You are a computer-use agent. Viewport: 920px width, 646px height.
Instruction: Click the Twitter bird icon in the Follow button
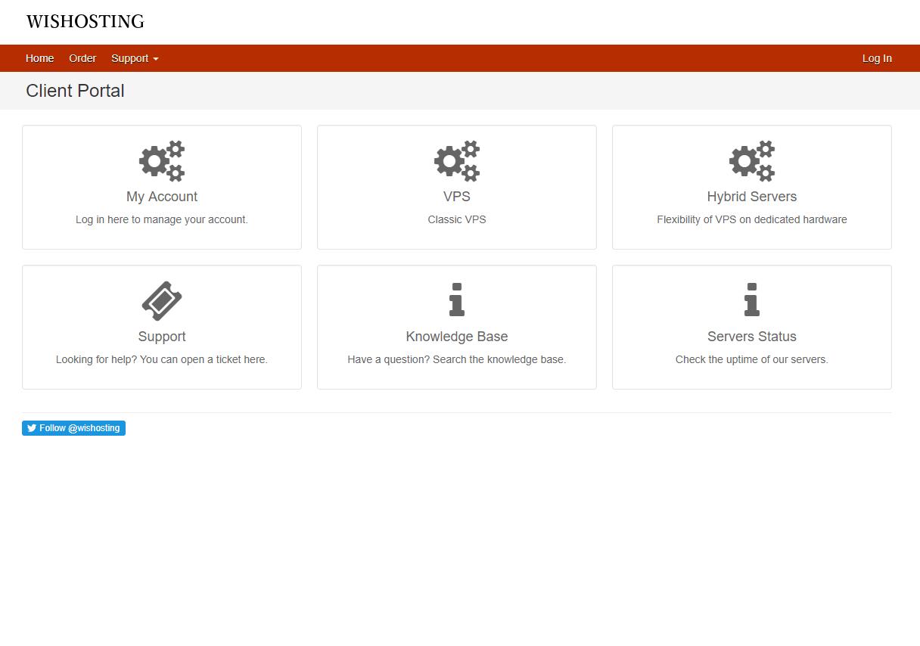(32, 428)
